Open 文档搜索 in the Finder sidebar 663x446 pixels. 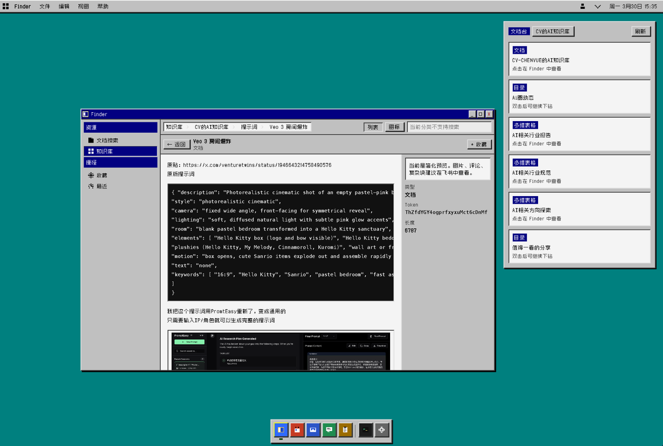pos(120,140)
